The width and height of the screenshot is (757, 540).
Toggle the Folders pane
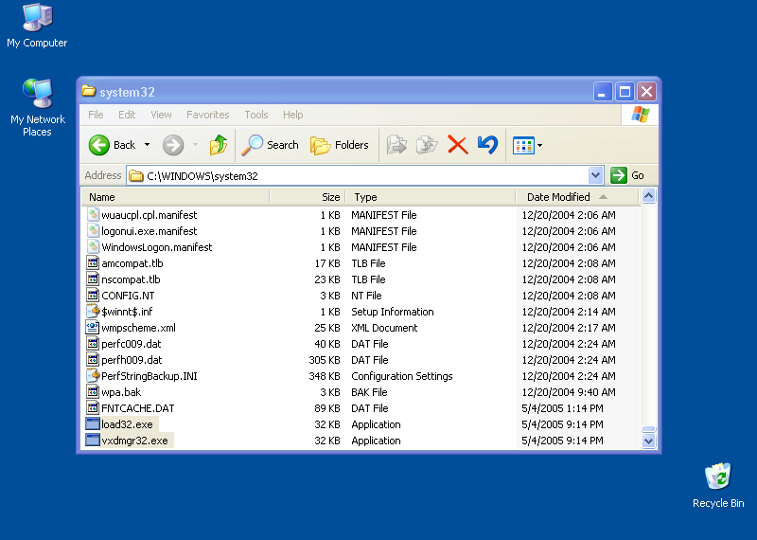point(340,145)
